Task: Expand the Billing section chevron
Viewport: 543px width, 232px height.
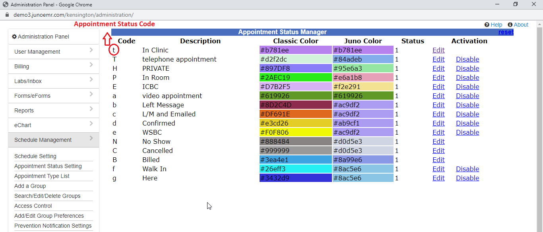Action: pos(91,65)
